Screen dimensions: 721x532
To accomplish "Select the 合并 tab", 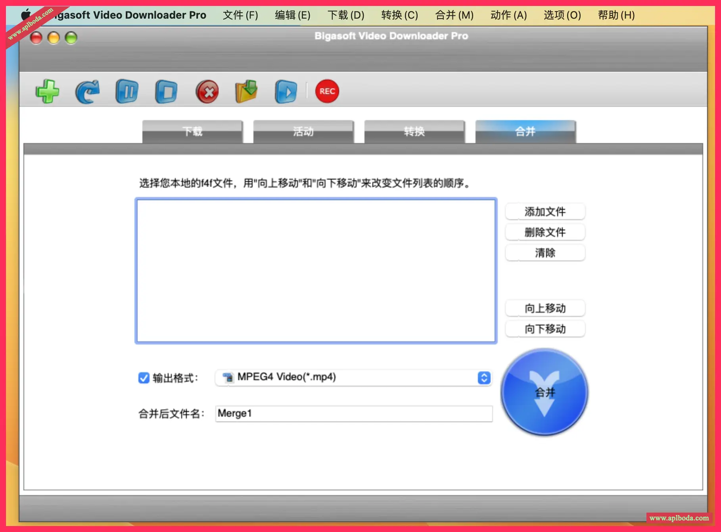I will (x=525, y=131).
